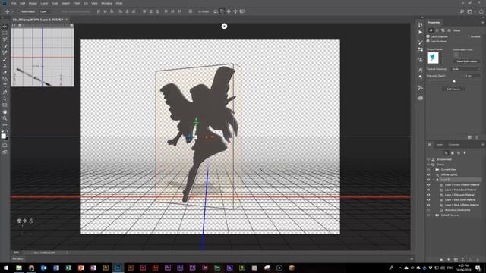Viewport: 486px width, 273px height.
Task: Open the Chrome taskbar icon
Action: (x=31, y=268)
